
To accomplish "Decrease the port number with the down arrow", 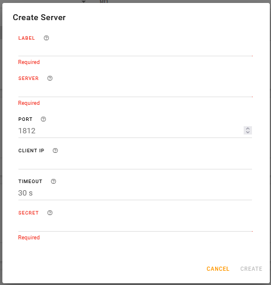I will (x=248, y=132).
